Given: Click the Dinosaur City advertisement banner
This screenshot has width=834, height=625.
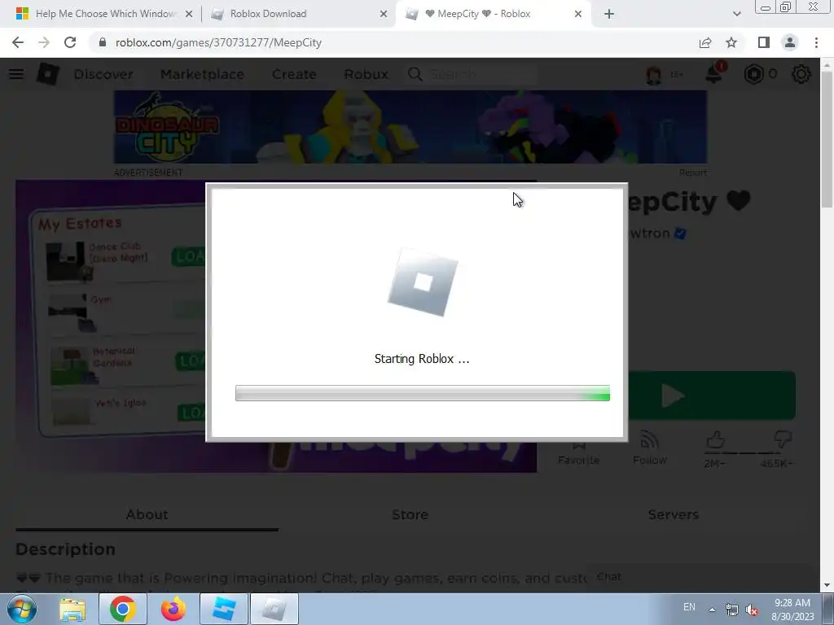Looking at the screenshot, I should point(410,126).
